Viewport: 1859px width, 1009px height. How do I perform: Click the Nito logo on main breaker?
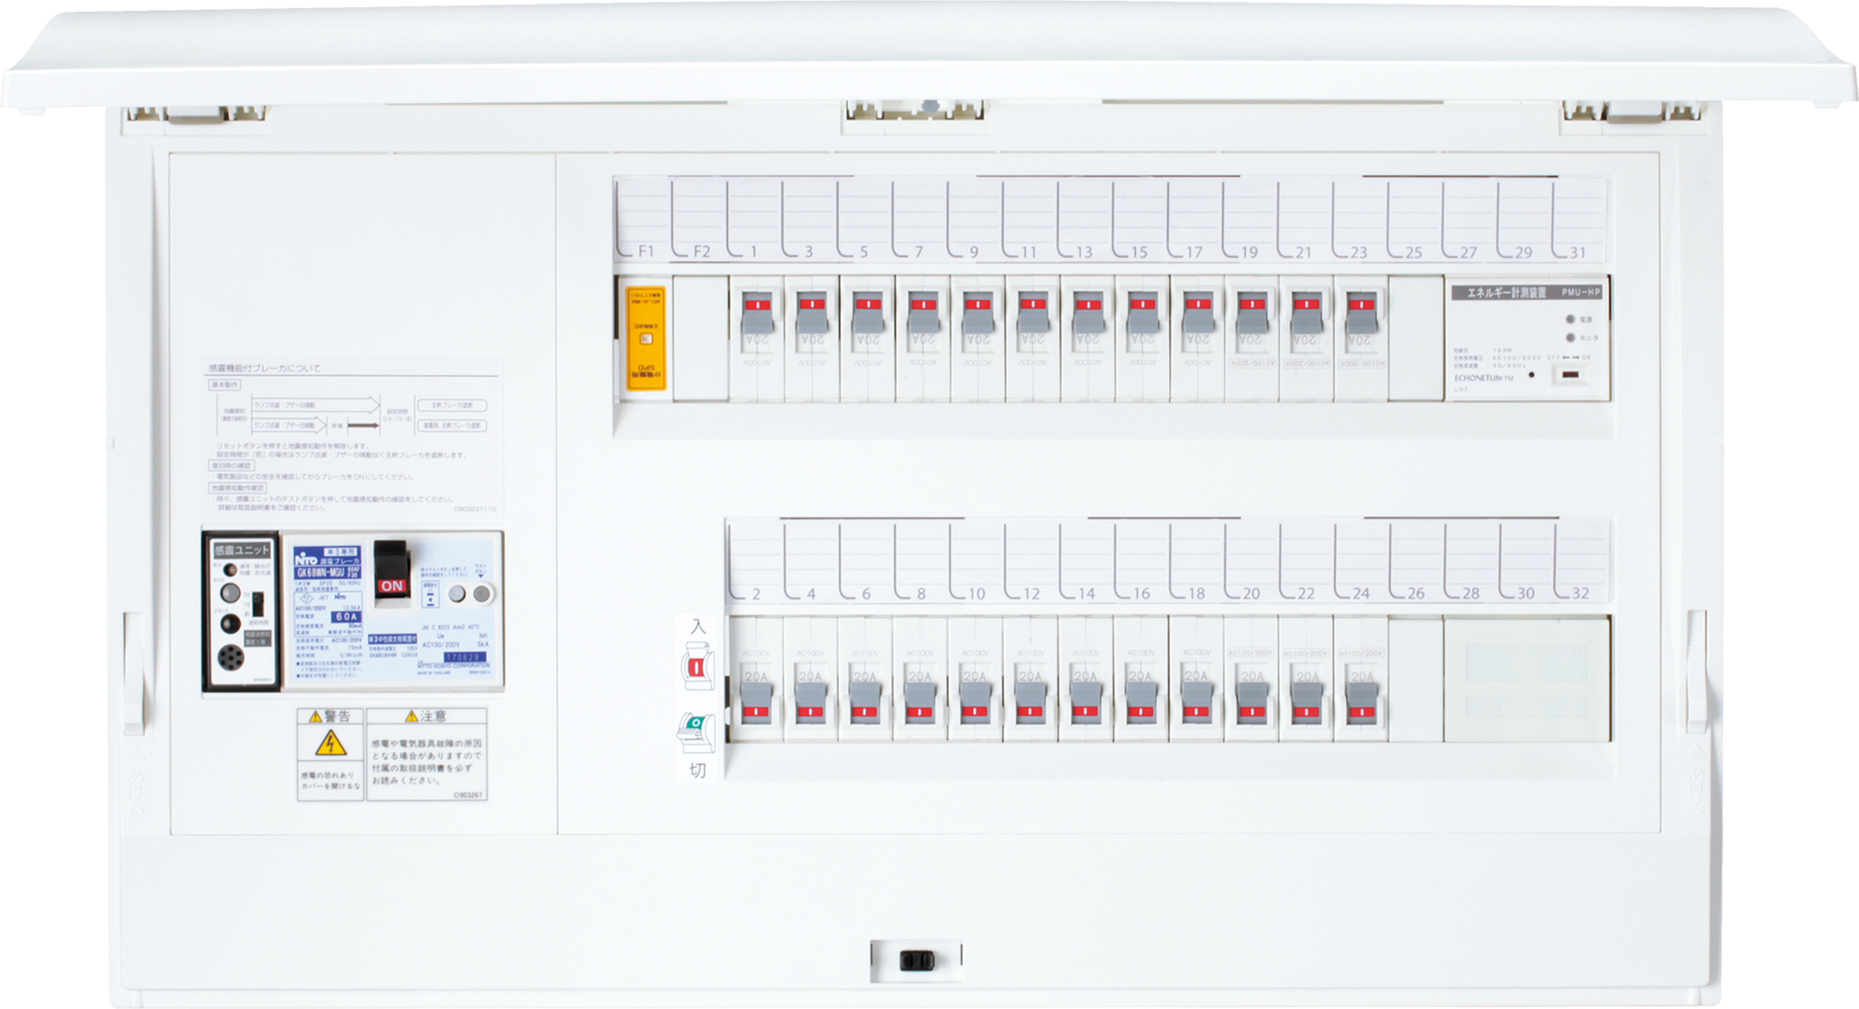point(307,559)
